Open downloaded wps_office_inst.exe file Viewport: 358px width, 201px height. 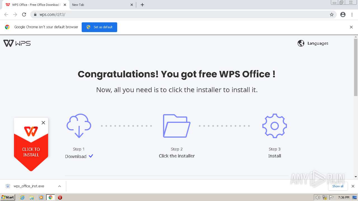(x=29, y=186)
